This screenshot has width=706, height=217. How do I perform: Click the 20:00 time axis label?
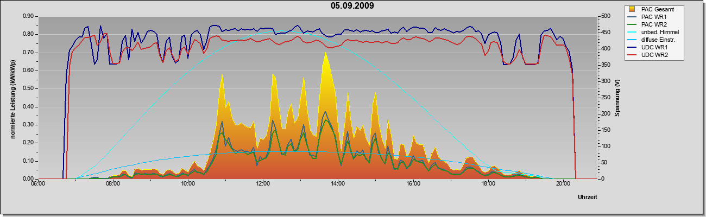(x=563, y=184)
